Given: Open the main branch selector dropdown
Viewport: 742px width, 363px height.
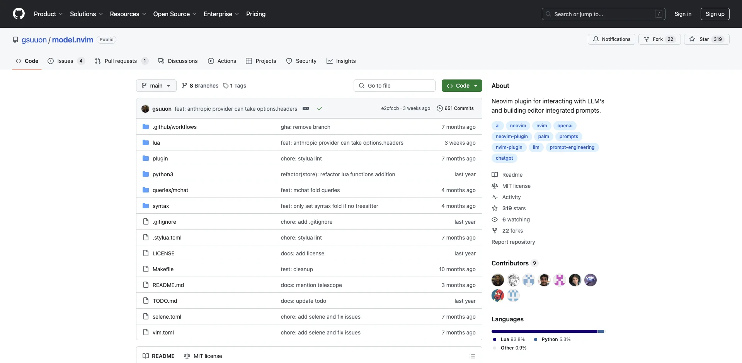Looking at the screenshot, I should [156, 86].
